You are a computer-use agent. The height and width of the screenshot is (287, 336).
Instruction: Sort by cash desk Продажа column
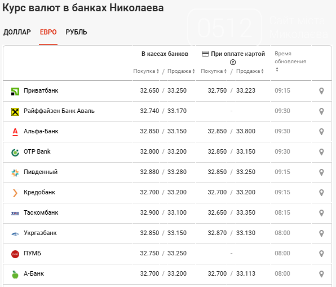click(181, 71)
